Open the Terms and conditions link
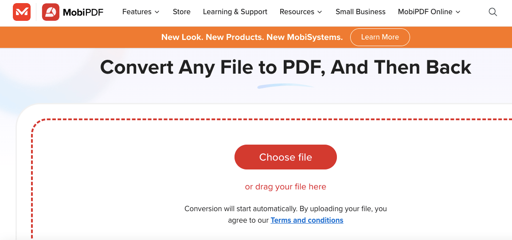The height and width of the screenshot is (240, 512). [x=307, y=220]
